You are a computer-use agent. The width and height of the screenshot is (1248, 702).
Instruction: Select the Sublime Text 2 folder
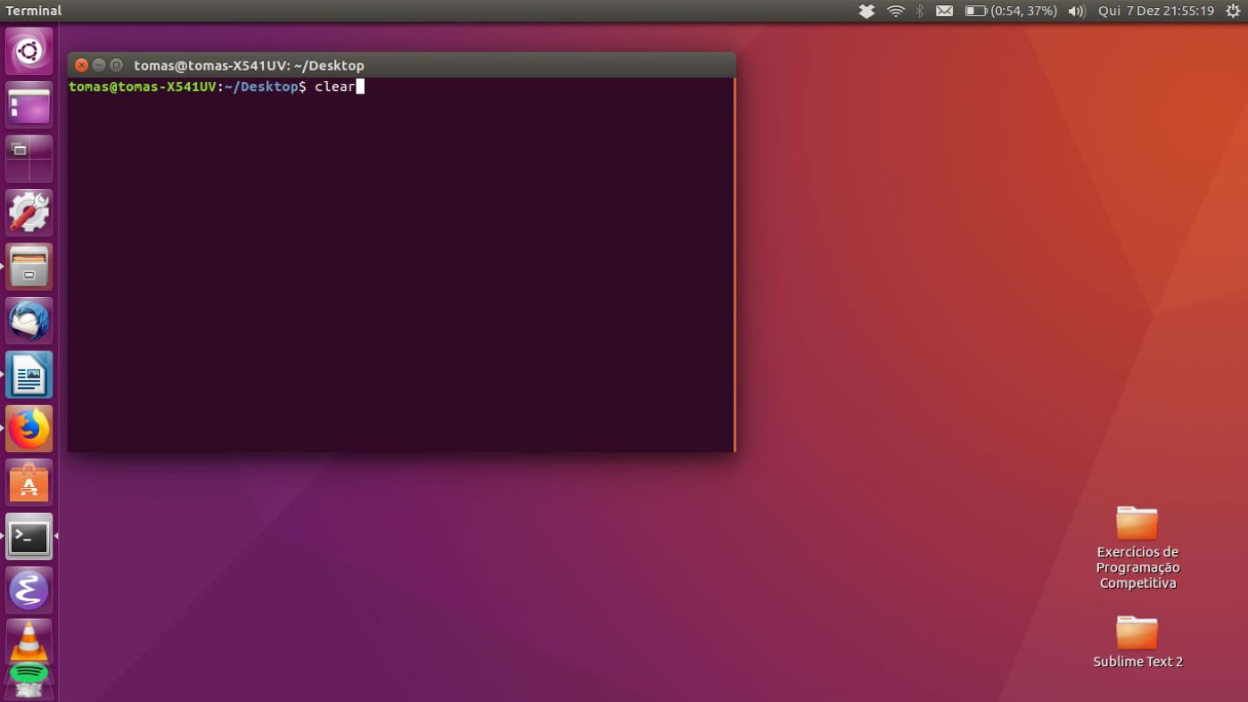pyautogui.click(x=1137, y=641)
